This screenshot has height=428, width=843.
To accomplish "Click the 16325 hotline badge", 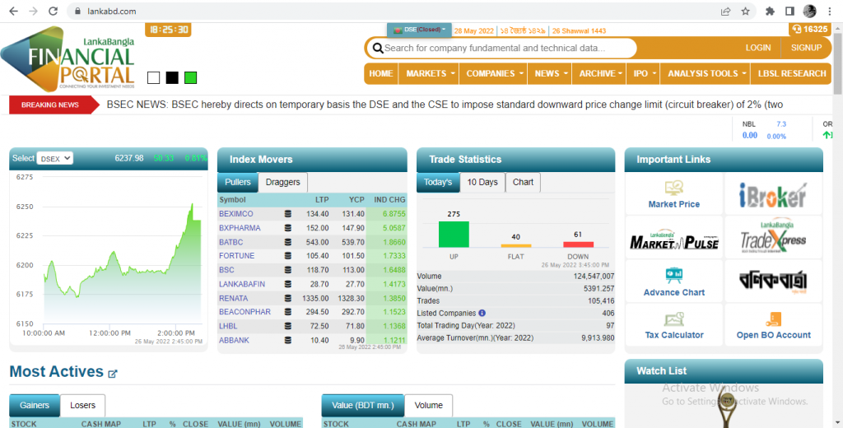I will [x=810, y=29].
